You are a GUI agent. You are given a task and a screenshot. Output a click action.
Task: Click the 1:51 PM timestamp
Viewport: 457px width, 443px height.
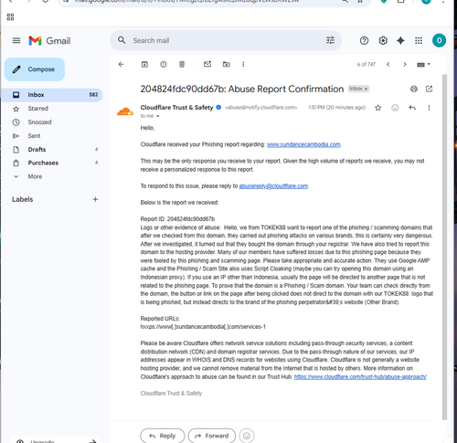pyautogui.click(x=336, y=107)
